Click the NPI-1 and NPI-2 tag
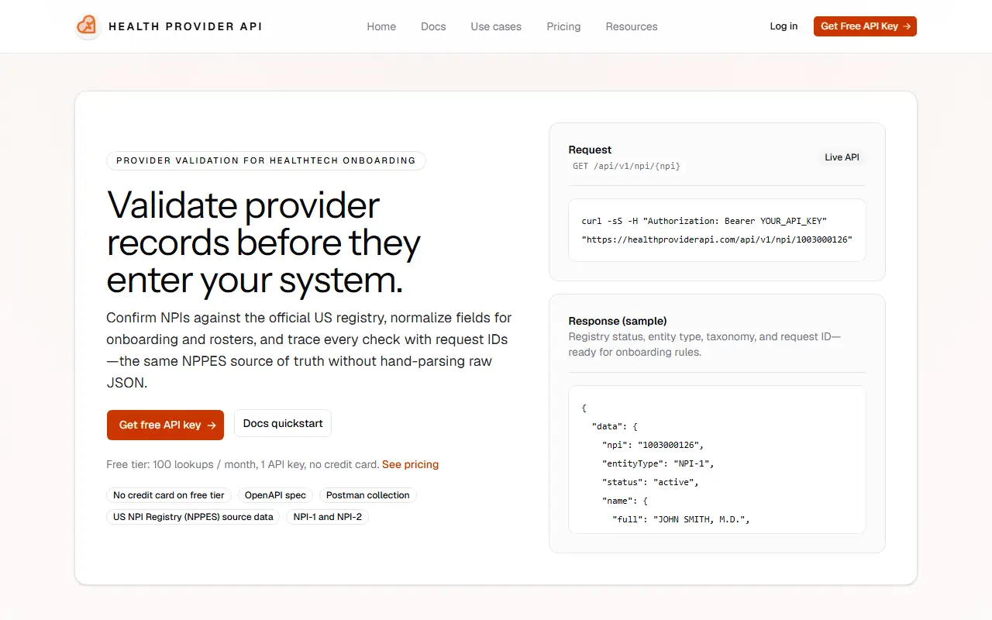992x620 pixels. [327, 517]
